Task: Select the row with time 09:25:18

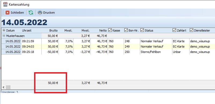Action: 108,52
